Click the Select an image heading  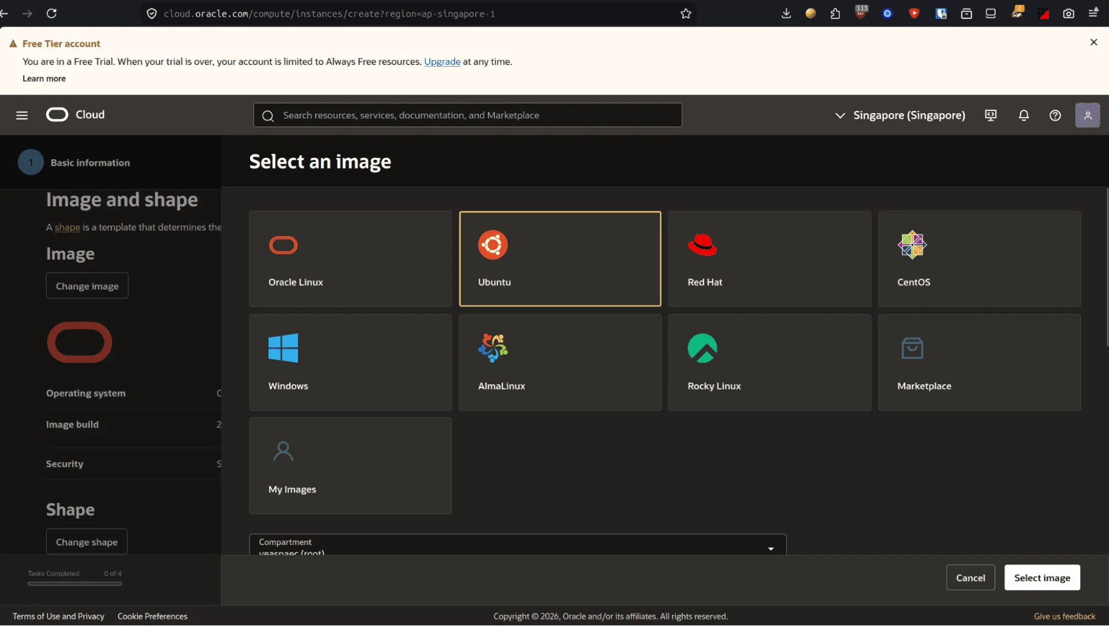click(x=320, y=161)
